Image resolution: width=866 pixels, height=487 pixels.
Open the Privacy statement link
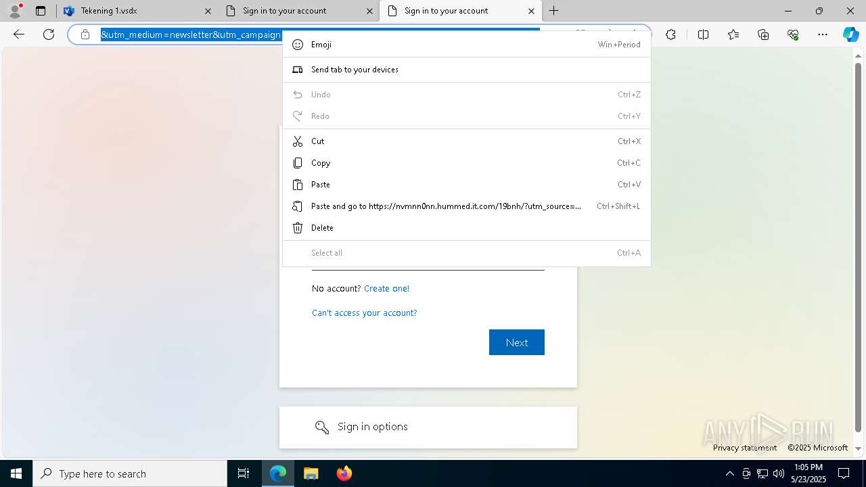click(x=745, y=447)
